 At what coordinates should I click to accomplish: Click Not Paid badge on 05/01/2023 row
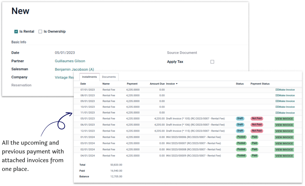coord(257,119)
